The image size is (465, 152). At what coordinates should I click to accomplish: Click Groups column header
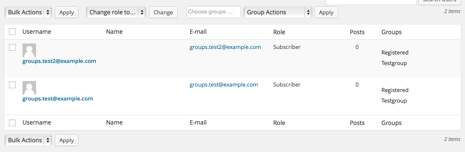(x=392, y=32)
